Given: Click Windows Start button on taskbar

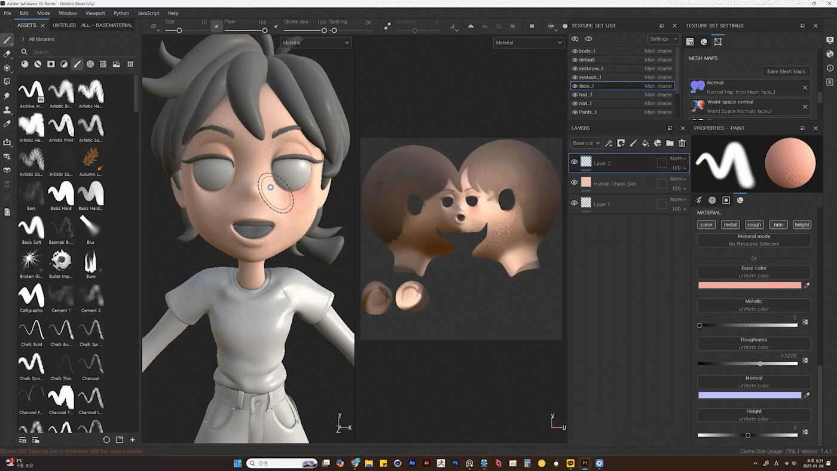Looking at the screenshot, I should (x=237, y=463).
